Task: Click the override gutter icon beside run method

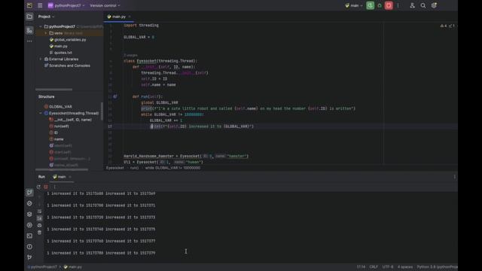Action: tap(115, 96)
